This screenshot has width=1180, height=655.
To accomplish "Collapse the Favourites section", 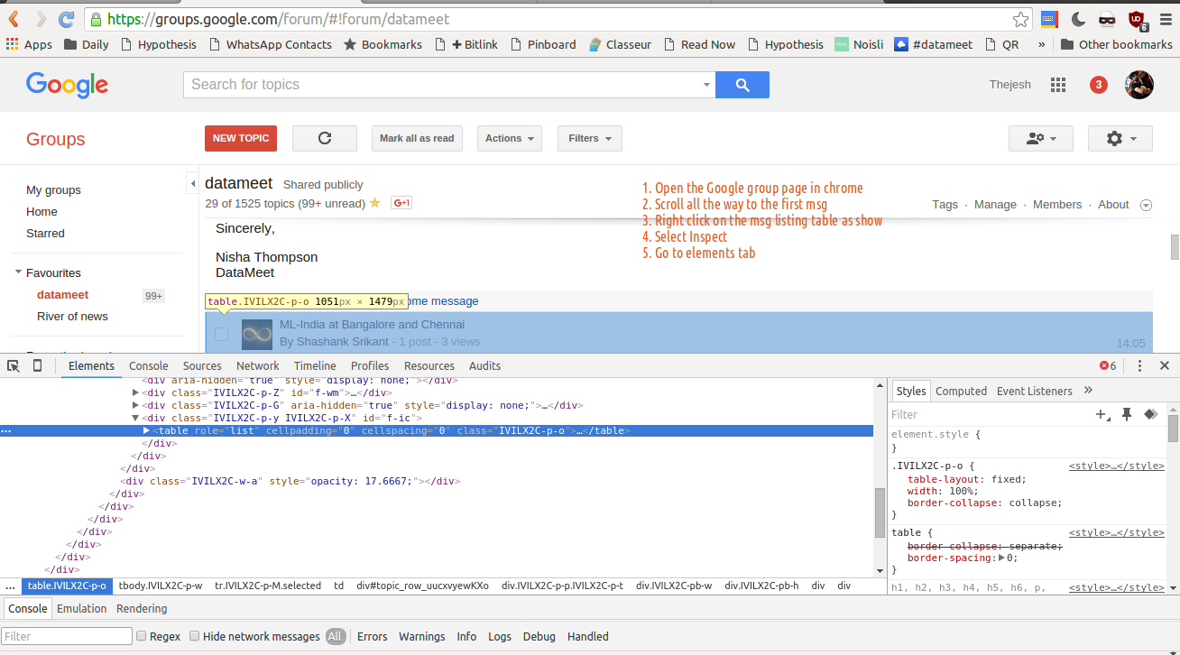I will pos(18,272).
